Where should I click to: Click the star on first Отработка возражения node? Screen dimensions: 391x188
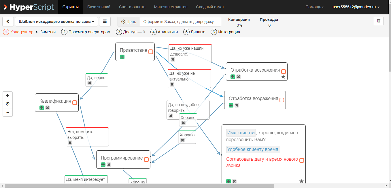[x=283, y=77]
